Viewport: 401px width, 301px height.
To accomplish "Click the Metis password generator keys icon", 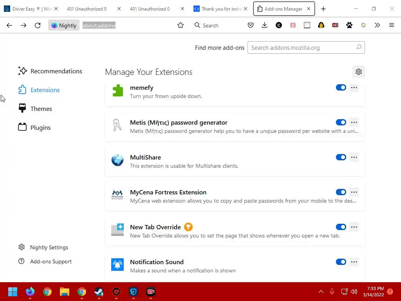I will pos(117,125).
